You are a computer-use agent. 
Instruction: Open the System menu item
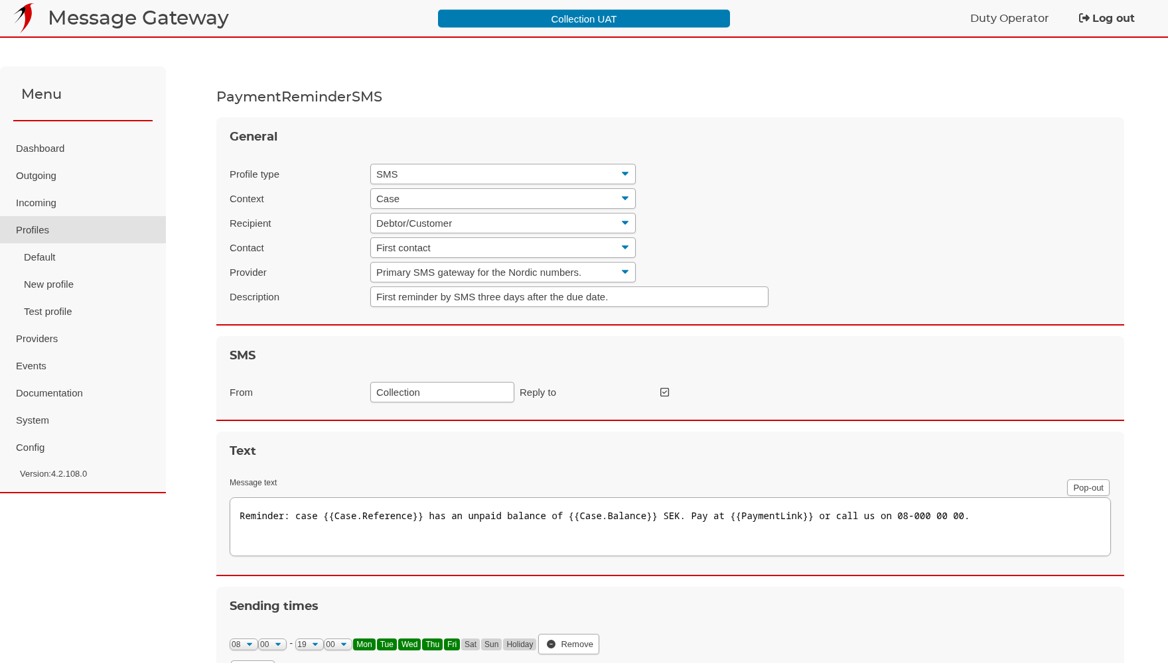pos(83,420)
